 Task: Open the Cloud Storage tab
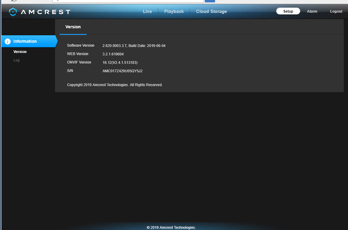pos(211,11)
